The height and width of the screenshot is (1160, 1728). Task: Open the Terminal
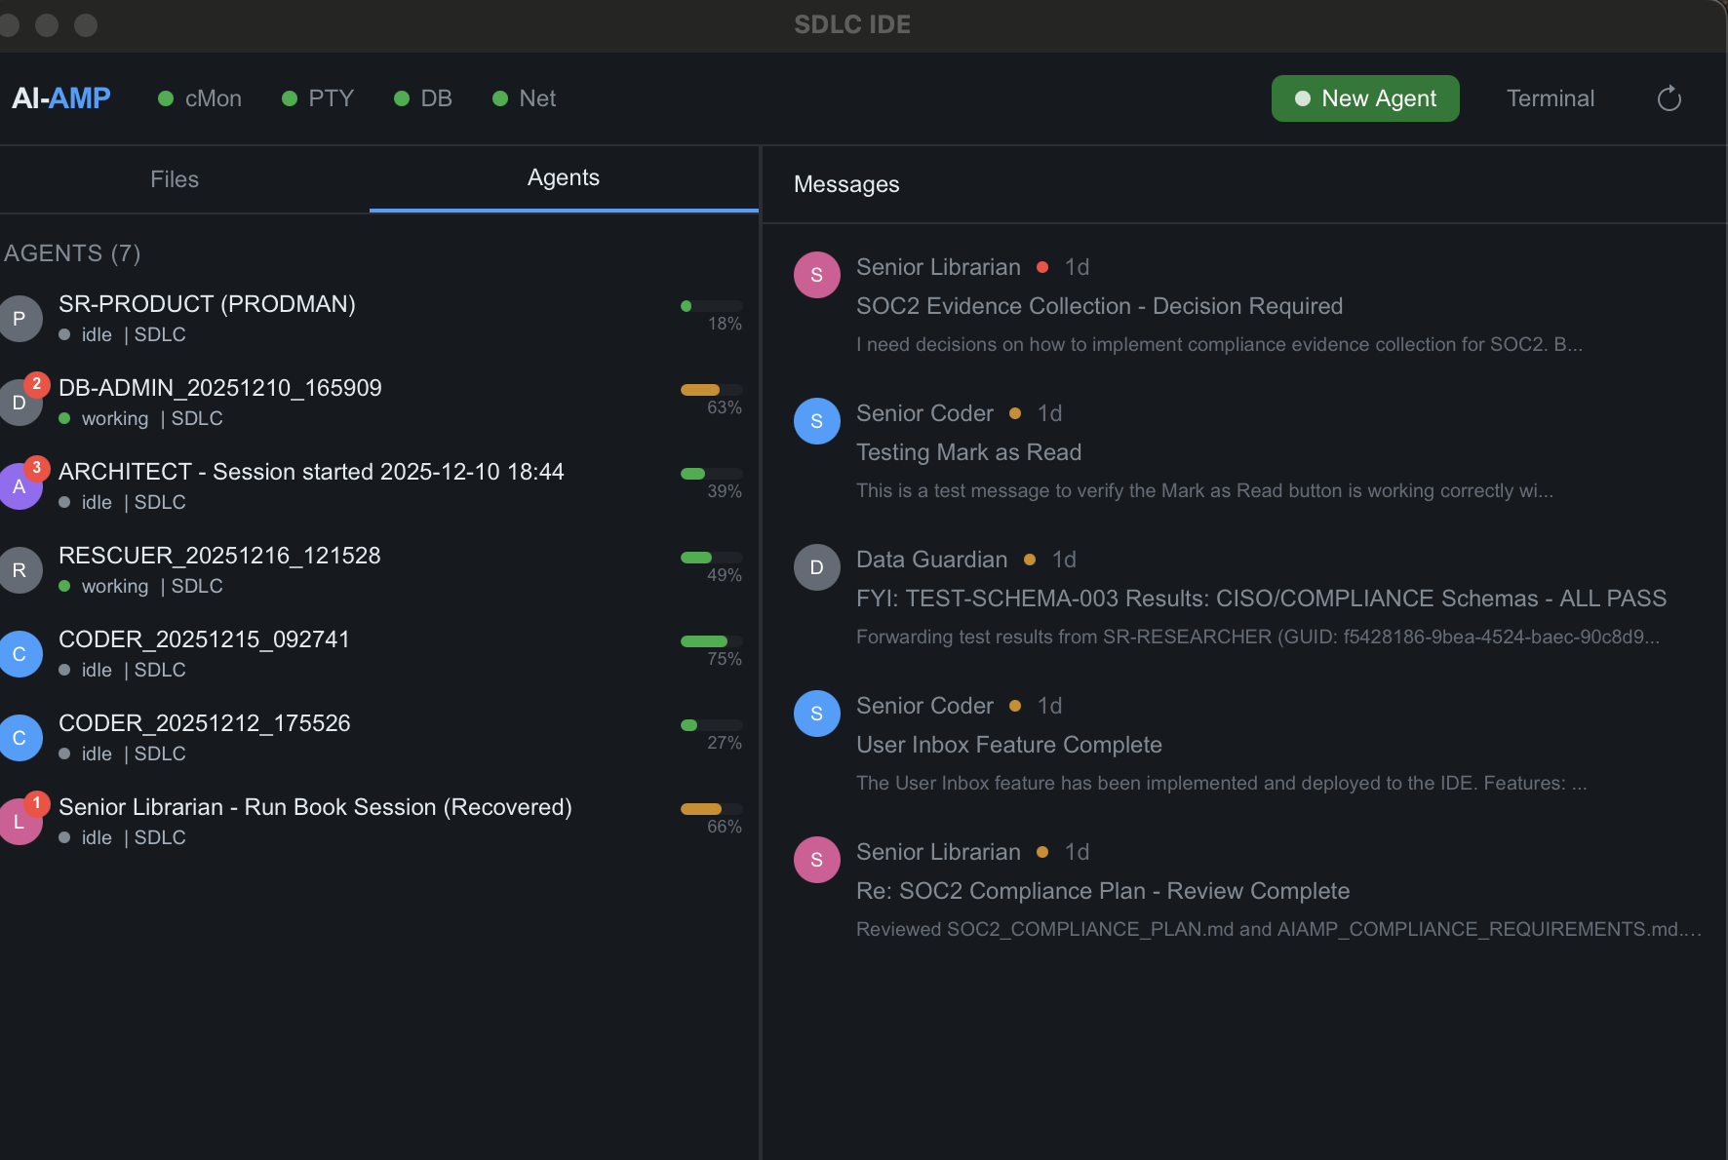1550,98
